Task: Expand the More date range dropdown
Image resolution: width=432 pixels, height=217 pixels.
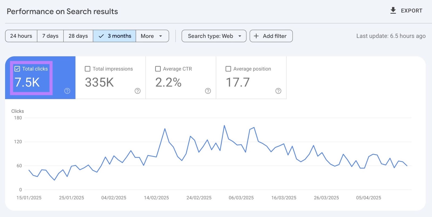Action: pos(152,36)
